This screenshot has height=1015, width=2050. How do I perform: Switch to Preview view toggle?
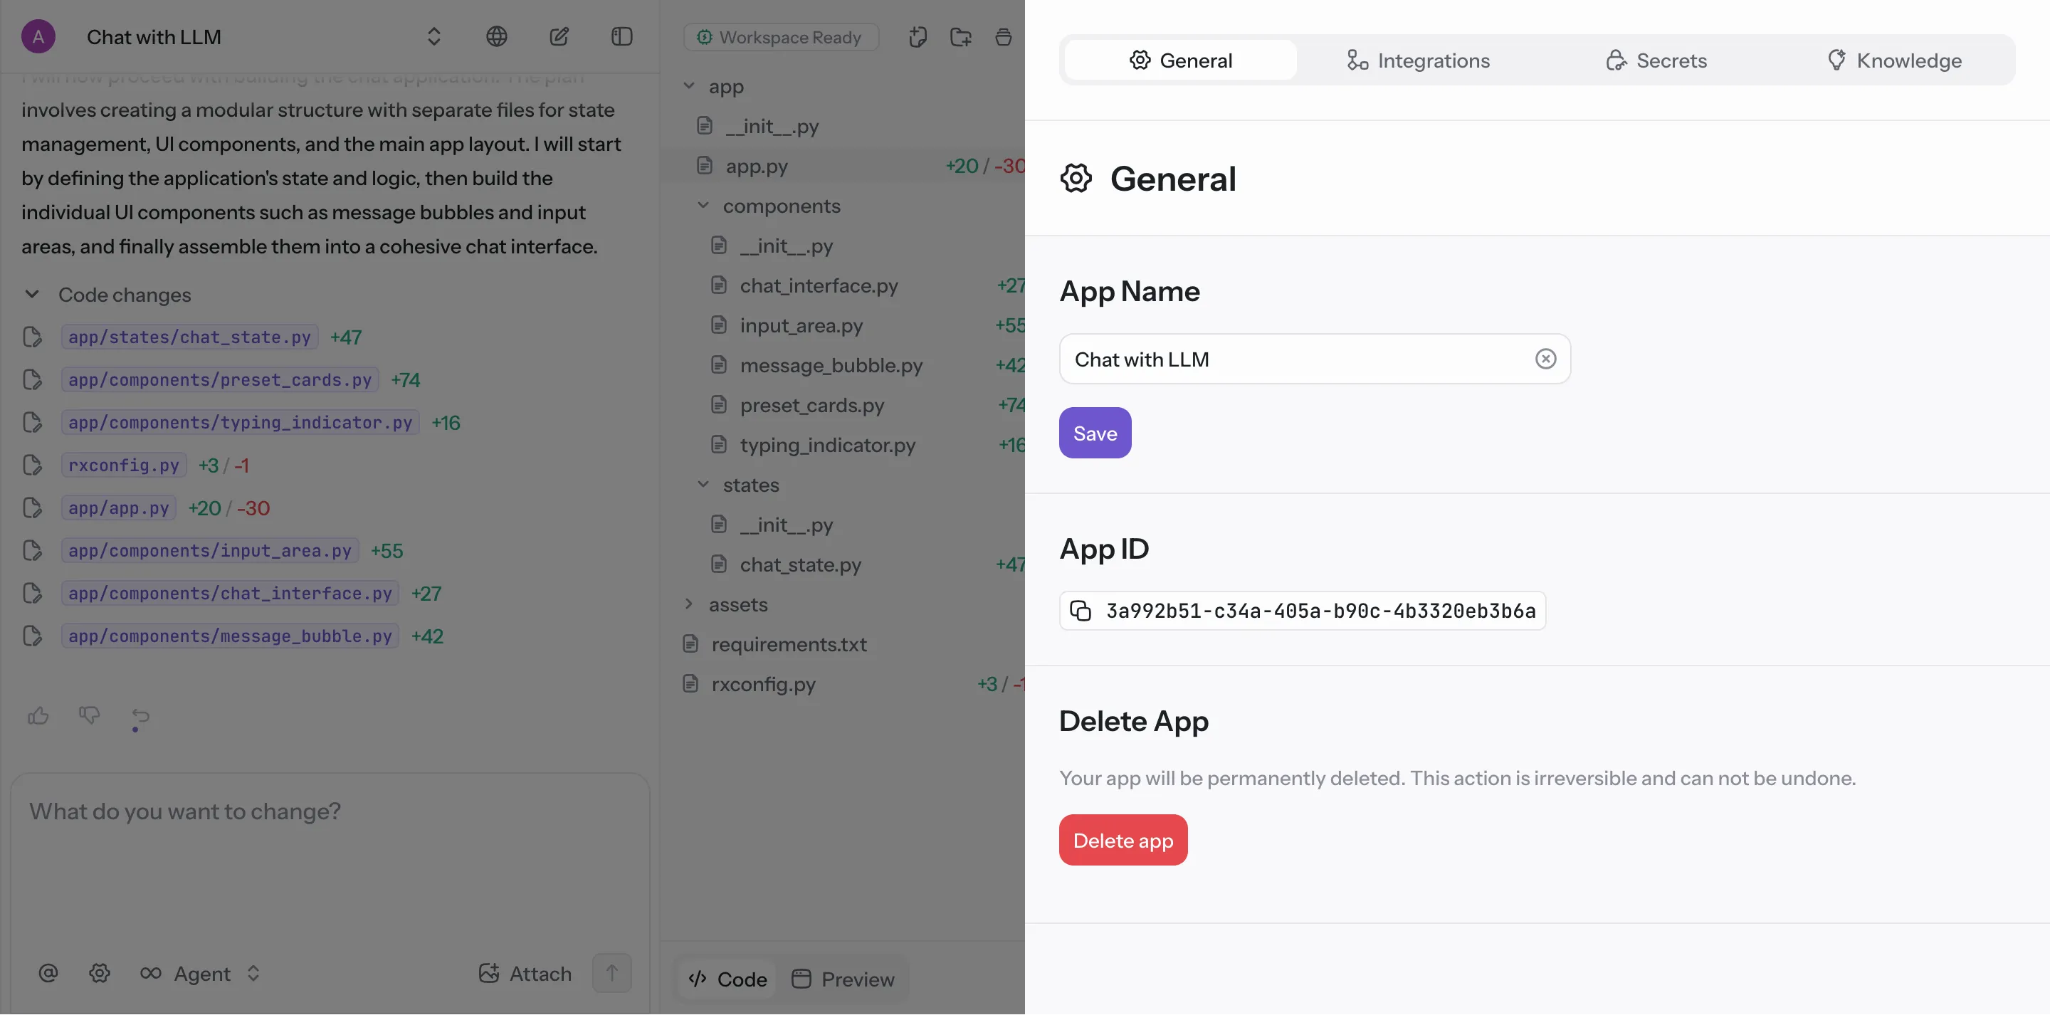click(843, 979)
